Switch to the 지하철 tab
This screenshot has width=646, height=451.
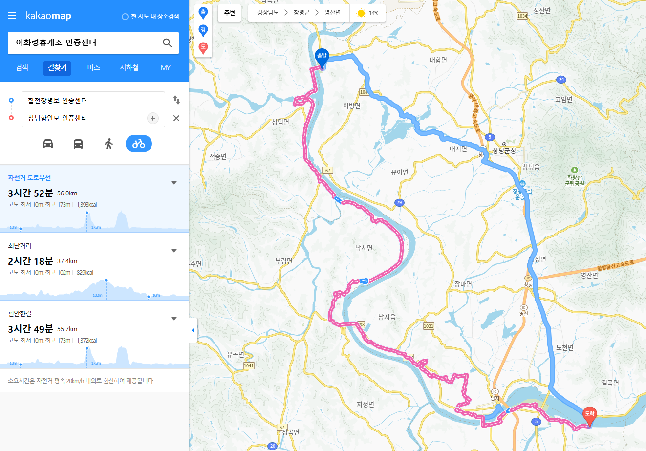[129, 68]
